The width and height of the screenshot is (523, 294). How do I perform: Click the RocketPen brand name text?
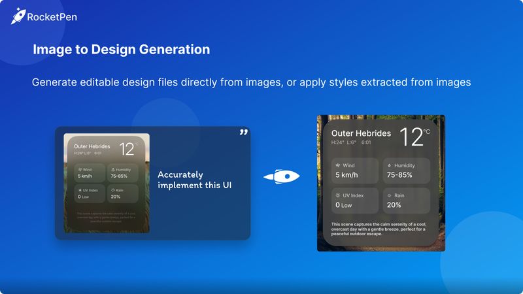[x=52, y=17]
